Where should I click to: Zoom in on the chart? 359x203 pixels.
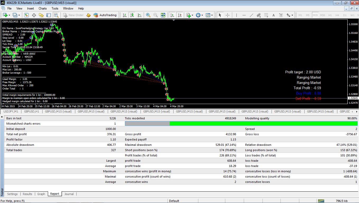[x=148, y=15]
